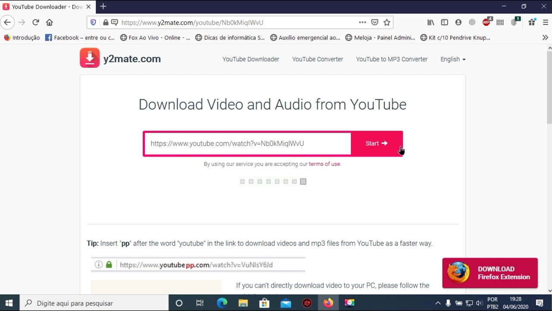Open the Dicas de informática bookmark
Viewport: 552px width, 311px height.
pyautogui.click(x=230, y=38)
